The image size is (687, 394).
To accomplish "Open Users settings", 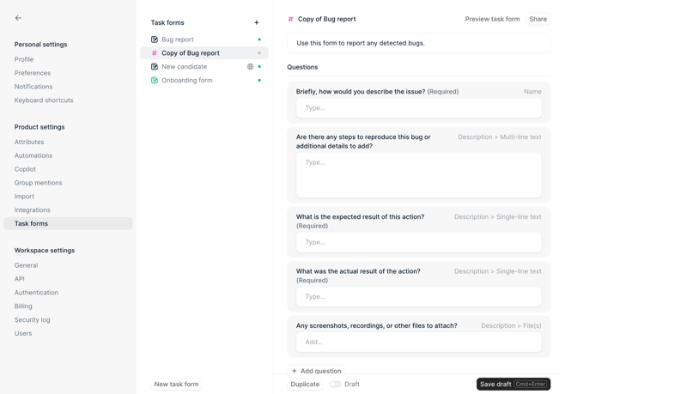I will (x=23, y=333).
